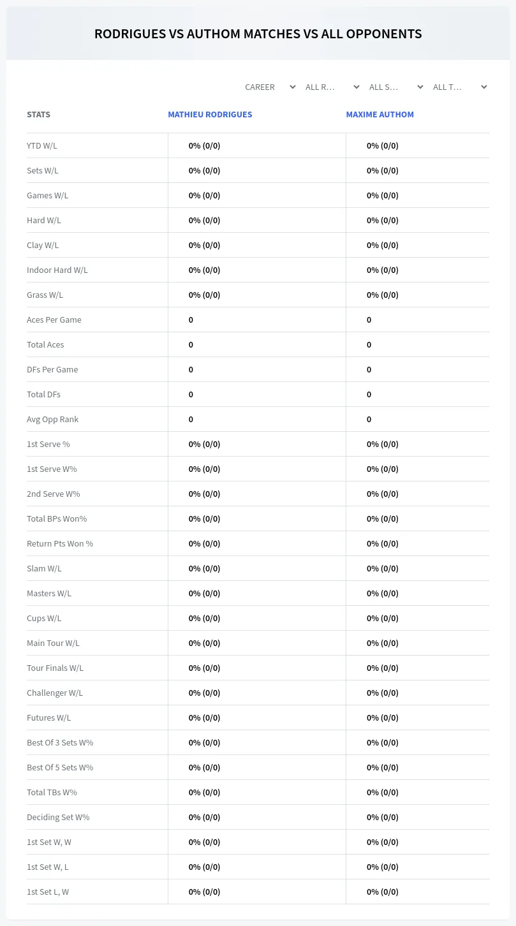Click the page title heading
Image resolution: width=516 pixels, height=926 pixels.
(258, 34)
